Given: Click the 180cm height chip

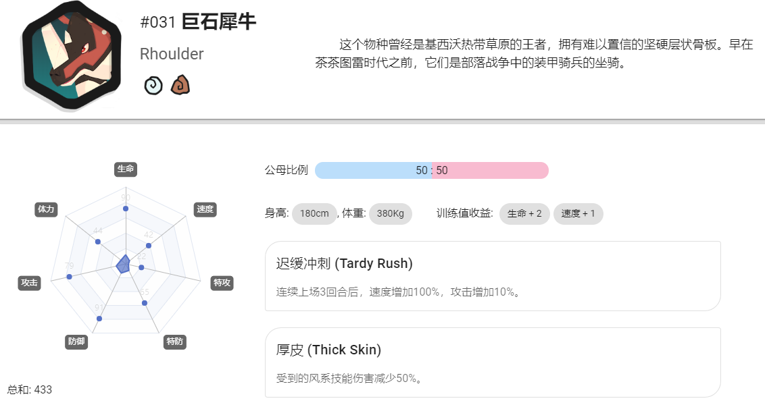Looking at the screenshot, I should (314, 214).
